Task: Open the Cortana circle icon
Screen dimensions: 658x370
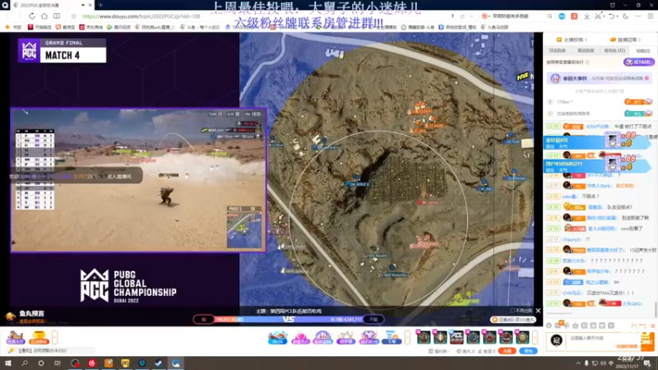Action: [40, 363]
